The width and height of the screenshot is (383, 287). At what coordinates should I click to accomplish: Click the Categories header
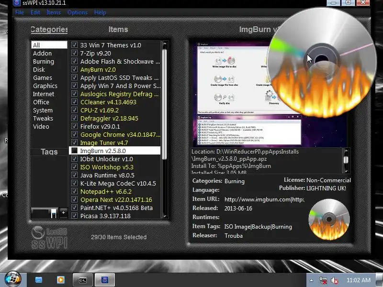[49, 30]
